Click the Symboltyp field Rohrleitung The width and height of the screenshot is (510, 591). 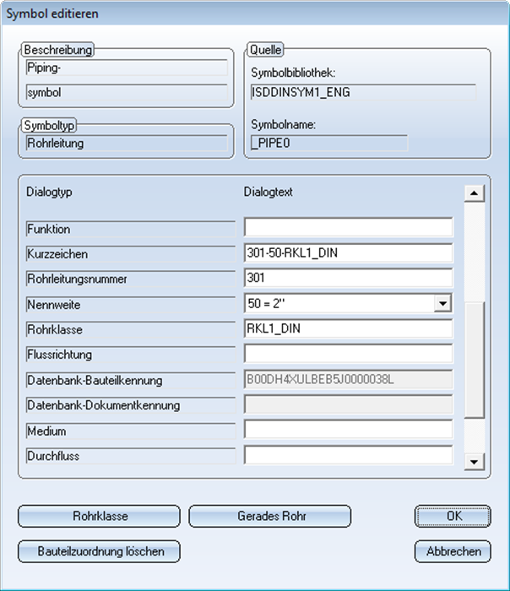click(x=127, y=144)
